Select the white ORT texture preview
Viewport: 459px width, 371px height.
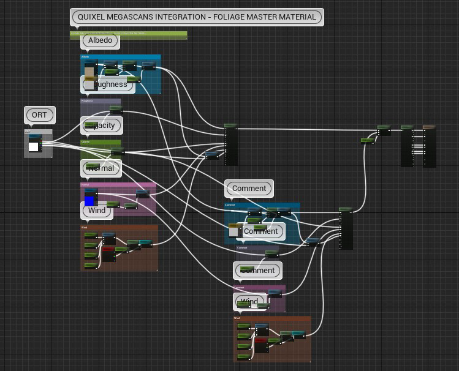33,147
